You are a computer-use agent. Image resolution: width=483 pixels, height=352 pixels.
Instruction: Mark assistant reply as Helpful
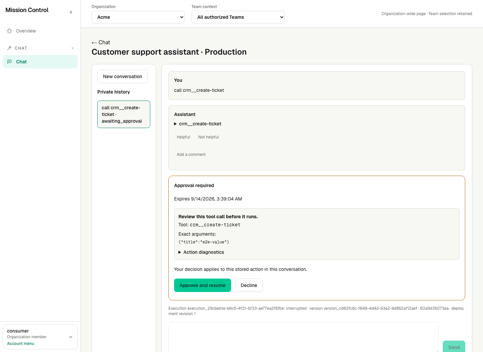tap(183, 137)
